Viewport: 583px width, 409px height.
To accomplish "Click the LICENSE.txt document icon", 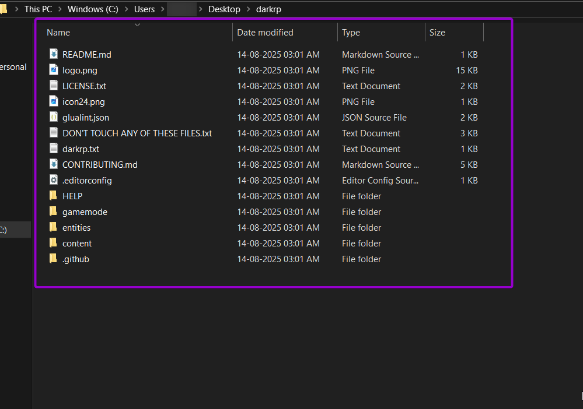I will pos(54,86).
